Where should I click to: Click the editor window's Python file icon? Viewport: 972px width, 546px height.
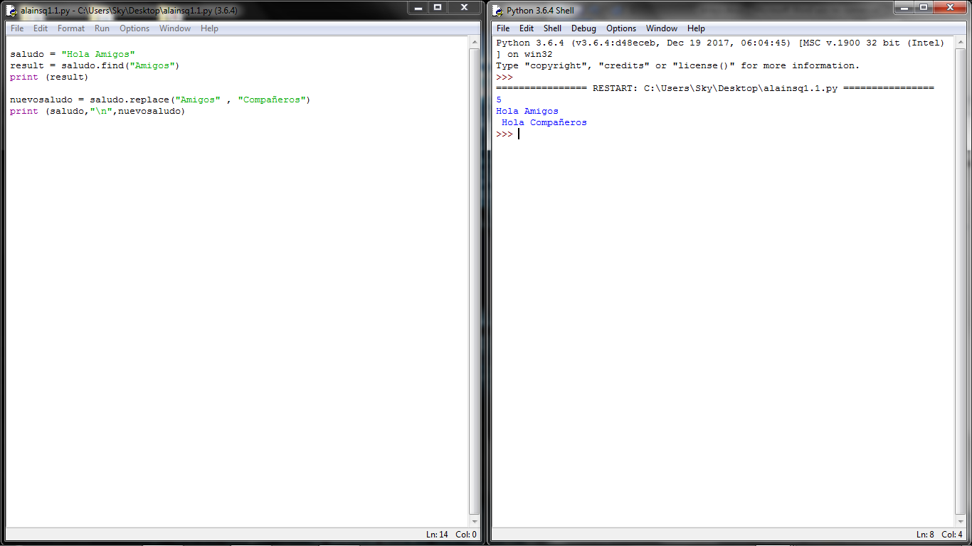point(11,11)
